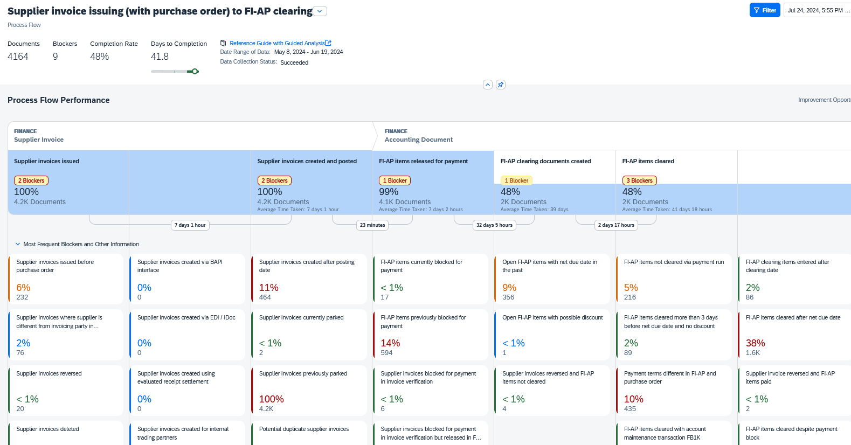Viewport: 851px width, 445px height.
Task: Click the 7 days 1 hour transition label
Action: point(190,225)
